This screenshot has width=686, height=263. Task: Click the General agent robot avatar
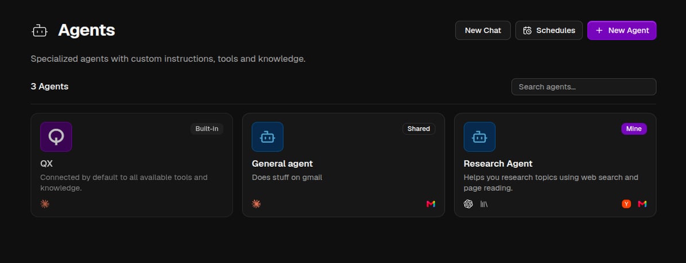(267, 137)
